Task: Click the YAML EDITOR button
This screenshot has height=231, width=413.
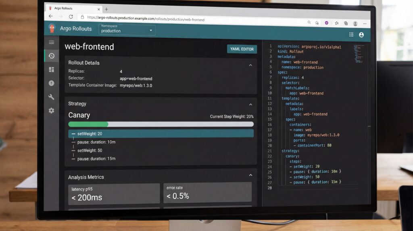Action: pyautogui.click(x=242, y=49)
